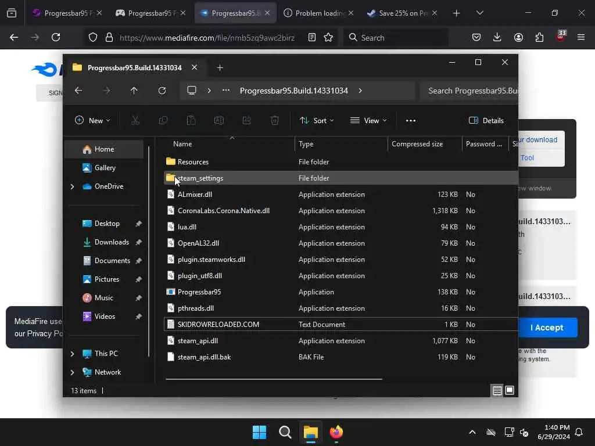595x446 pixels.
Task: Click the Rename icon in Explorer toolbar
Action: (x=219, y=121)
